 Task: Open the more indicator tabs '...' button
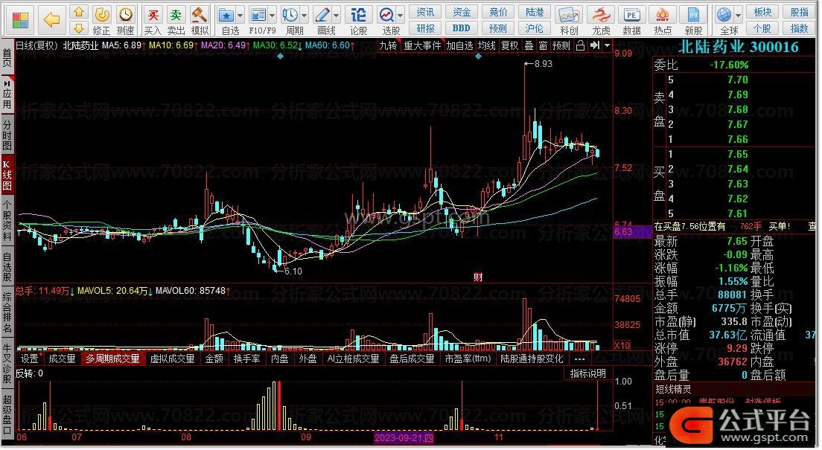click(x=579, y=359)
